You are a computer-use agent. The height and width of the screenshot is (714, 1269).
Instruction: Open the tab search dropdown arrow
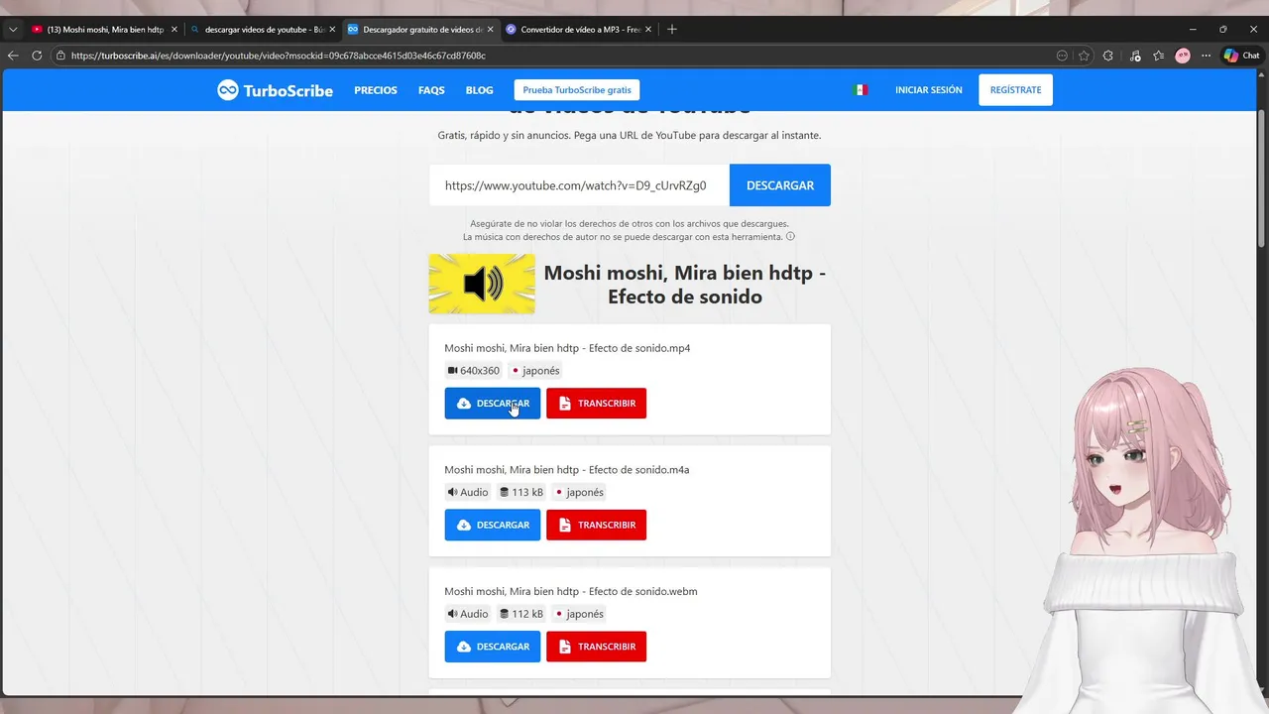13,30
